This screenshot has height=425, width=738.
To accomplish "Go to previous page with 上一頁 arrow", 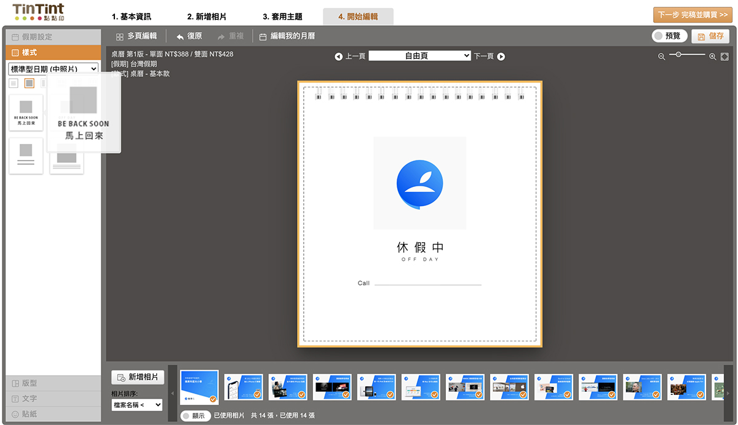I will [339, 57].
